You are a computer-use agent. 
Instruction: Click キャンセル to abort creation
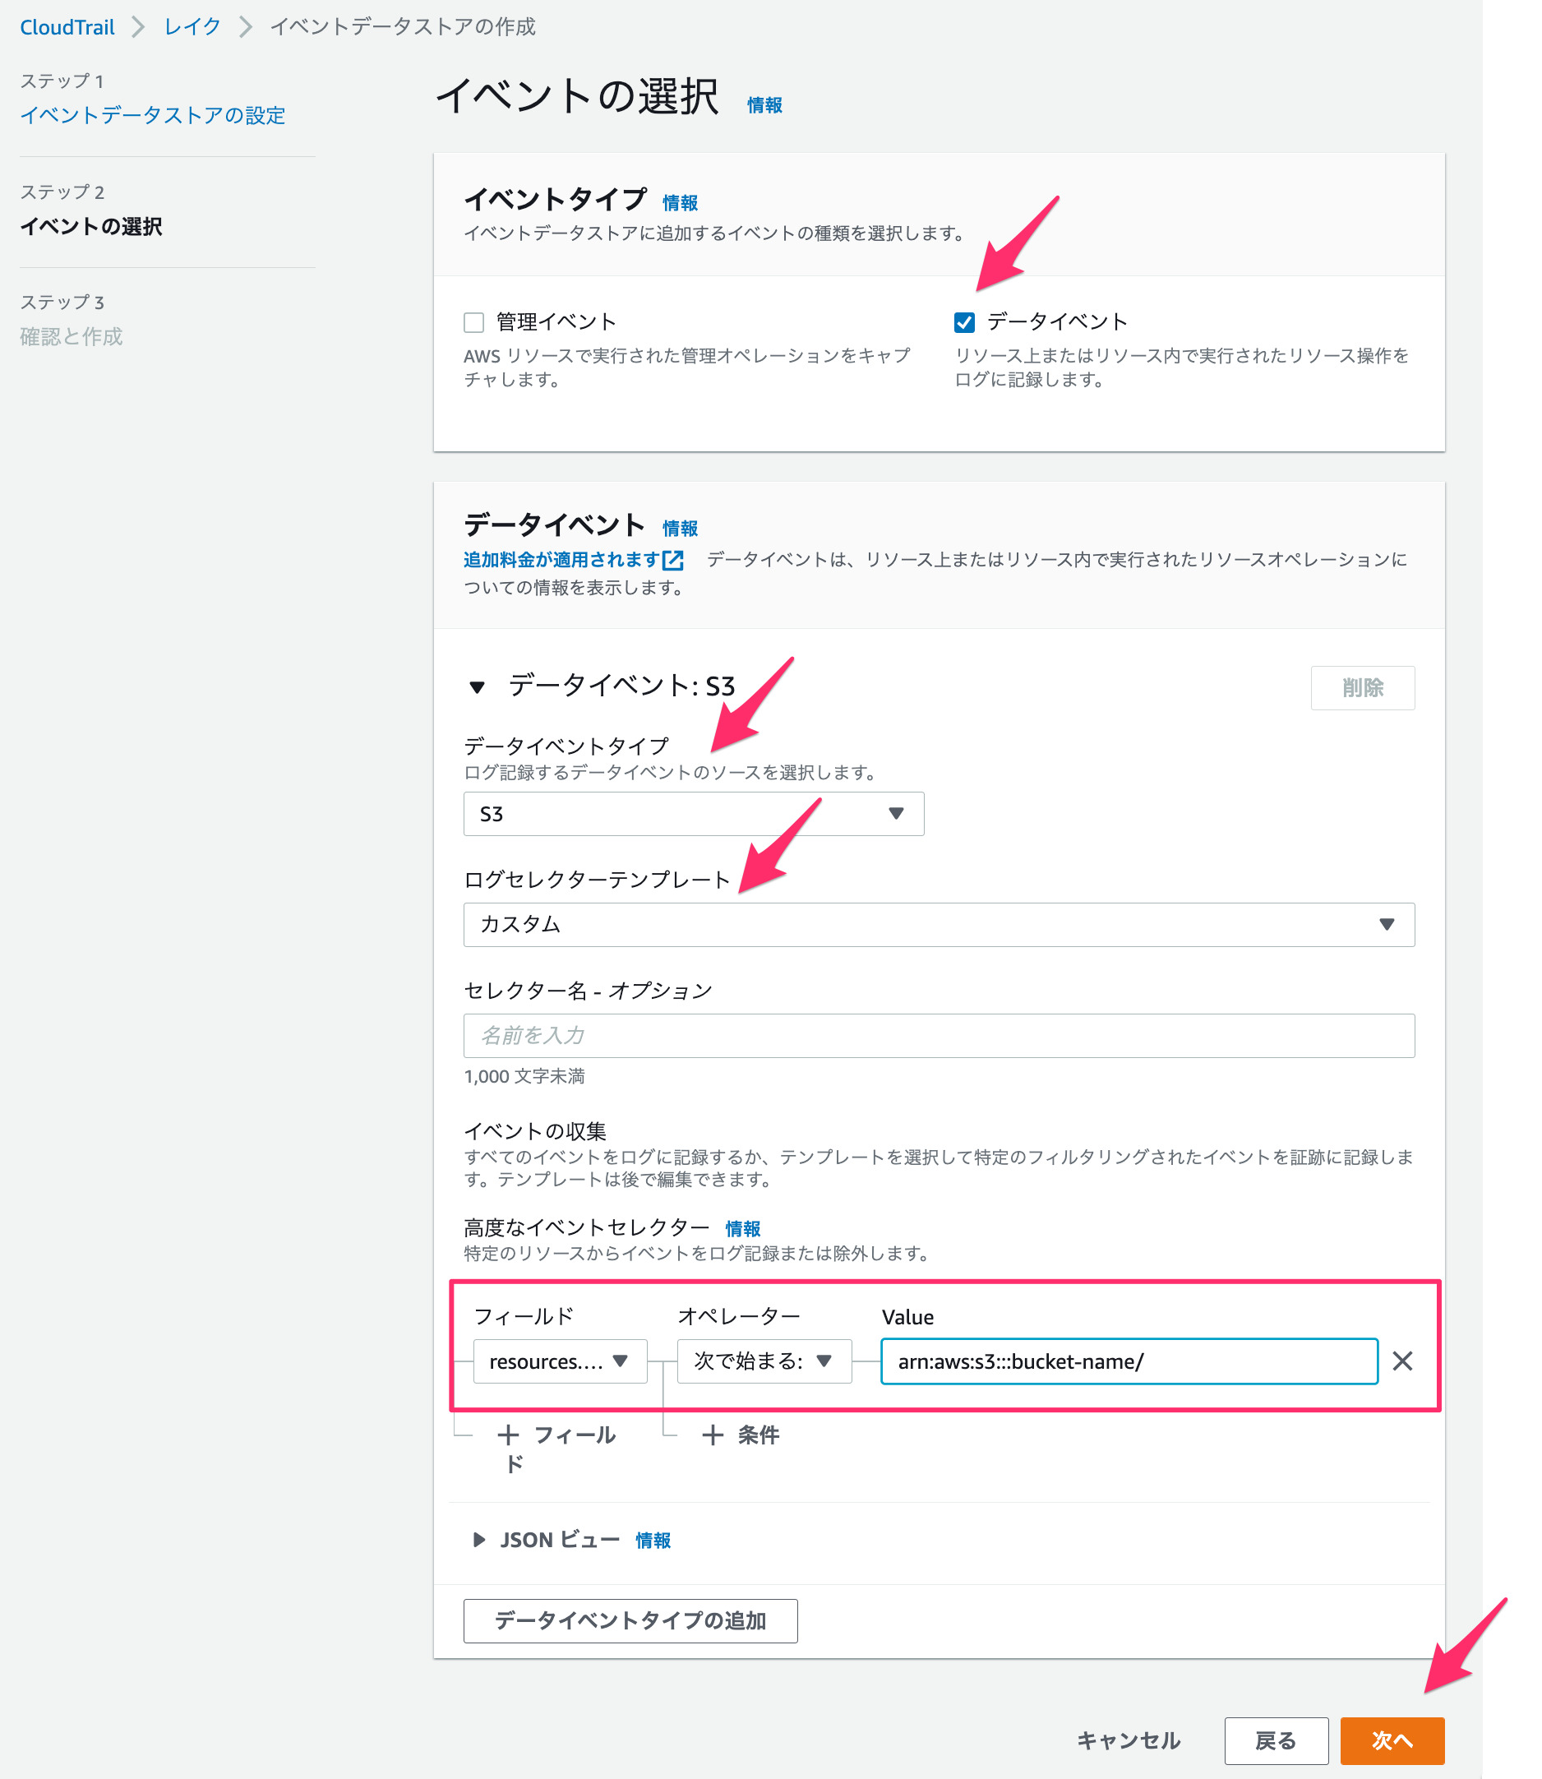pyautogui.click(x=1128, y=1740)
